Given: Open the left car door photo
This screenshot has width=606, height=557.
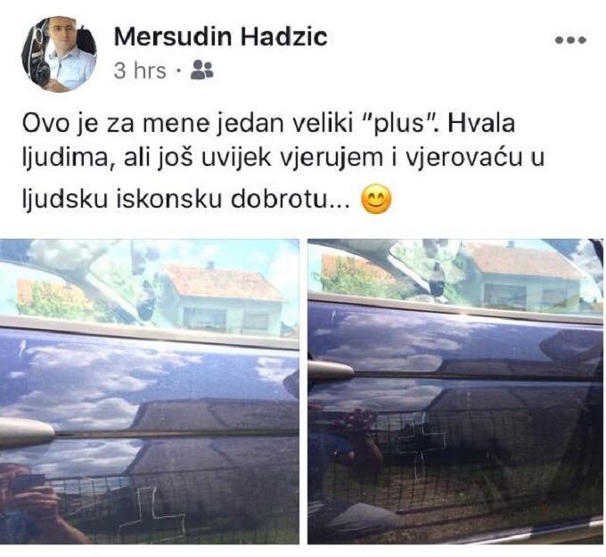Looking at the screenshot, I should tap(150, 391).
